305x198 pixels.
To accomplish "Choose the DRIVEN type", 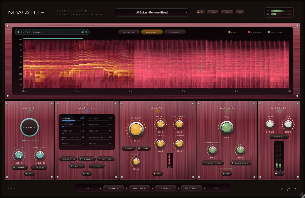I will click(x=106, y=159).
